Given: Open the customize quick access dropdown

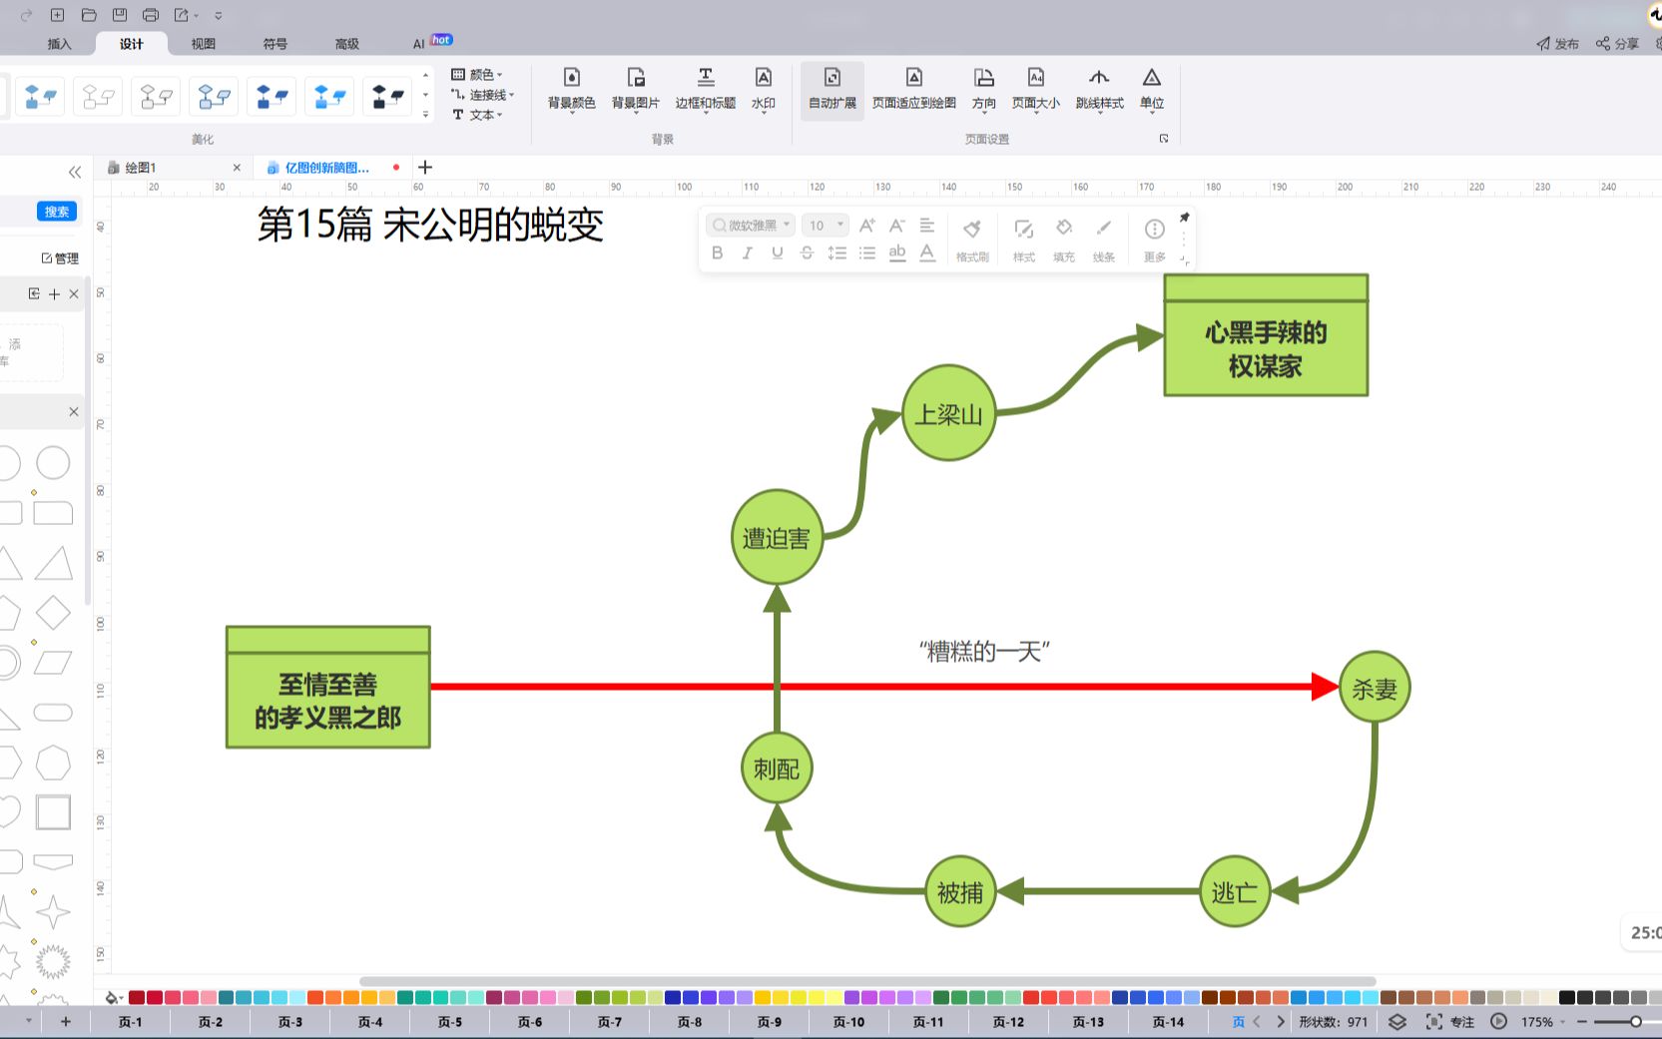Looking at the screenshot, I should (219, 16).
